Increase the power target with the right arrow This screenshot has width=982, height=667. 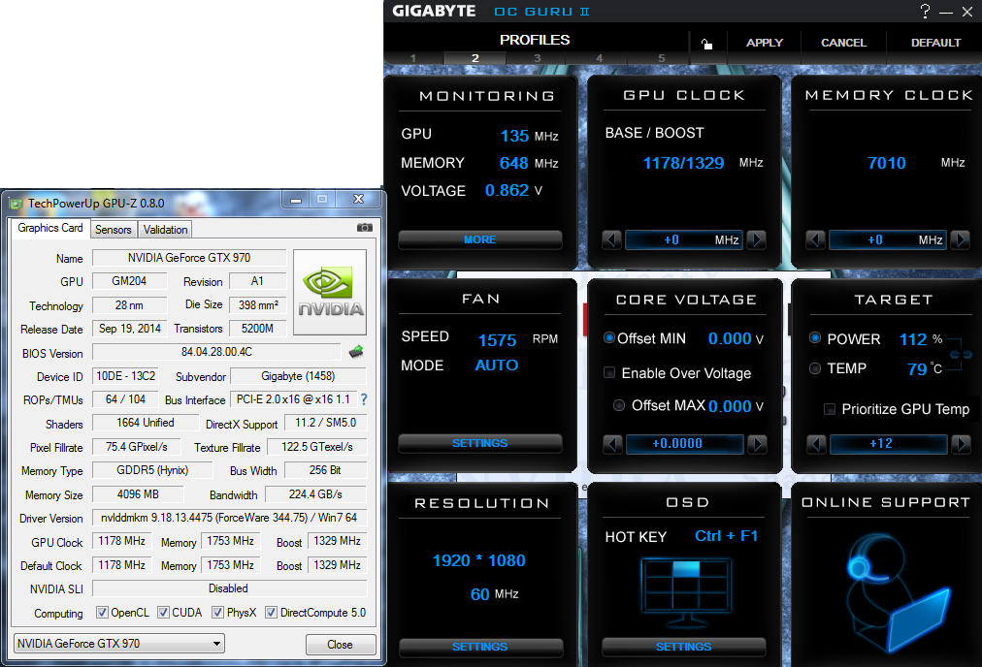coord(962,444)
